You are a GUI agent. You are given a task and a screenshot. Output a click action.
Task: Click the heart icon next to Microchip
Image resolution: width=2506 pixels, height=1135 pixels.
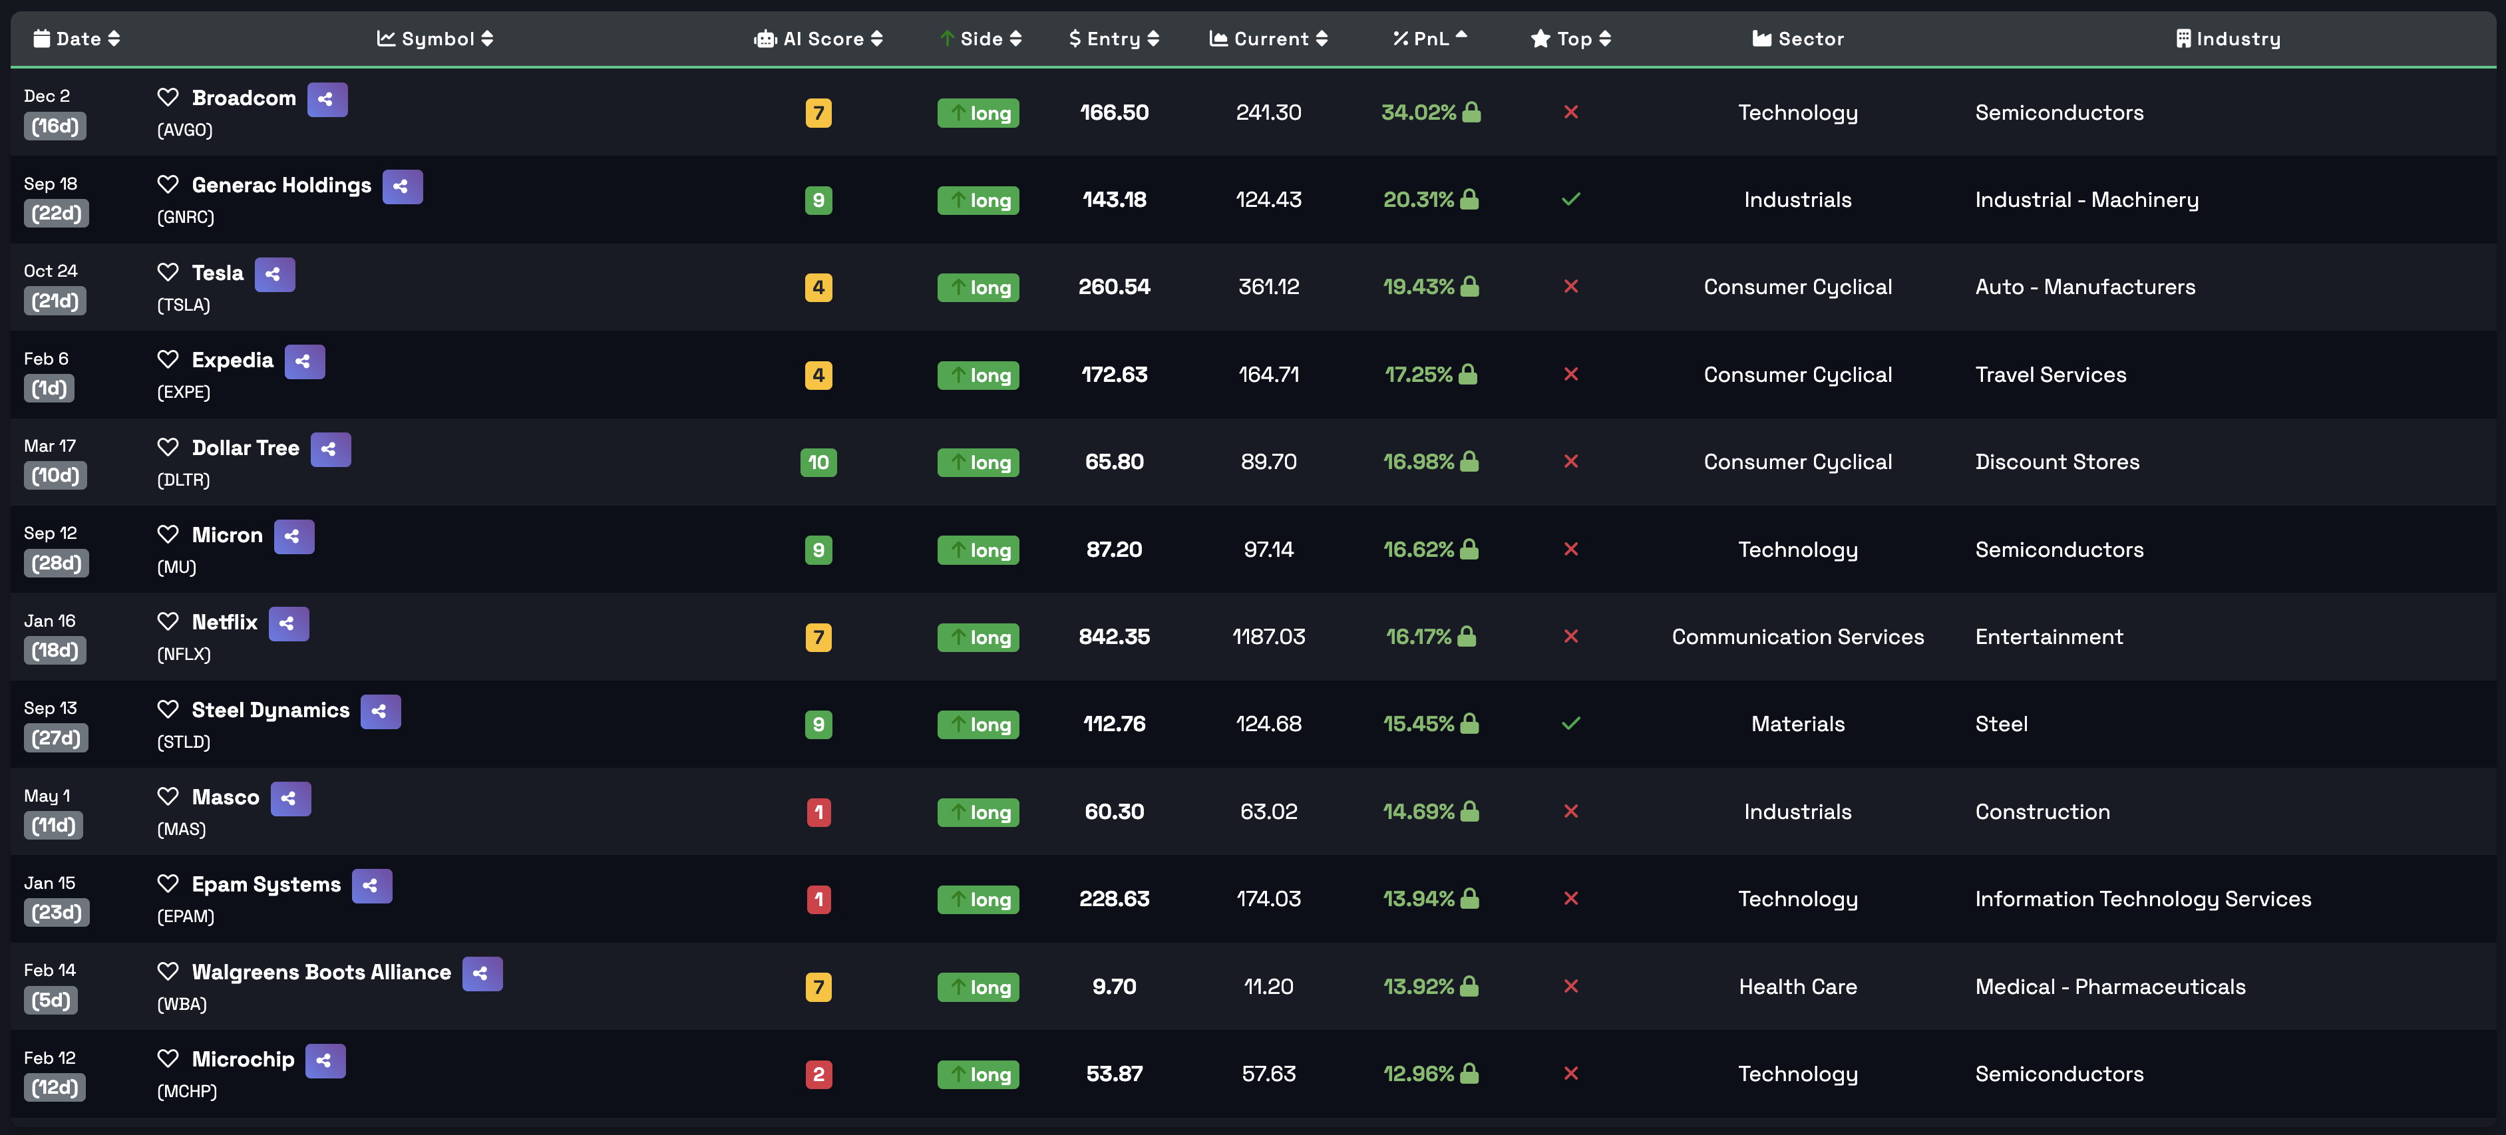point(167,1059)
